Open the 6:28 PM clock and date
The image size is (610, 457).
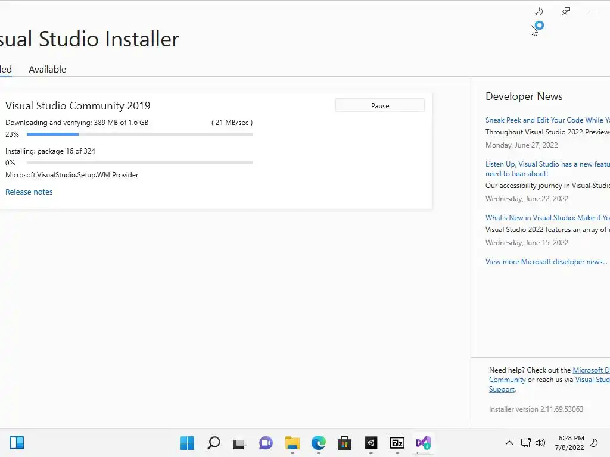pyautogui.click(x=569, y=443)
